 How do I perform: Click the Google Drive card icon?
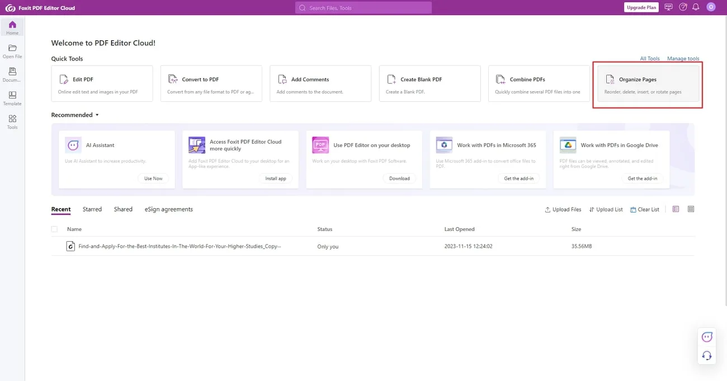[568, 145]
